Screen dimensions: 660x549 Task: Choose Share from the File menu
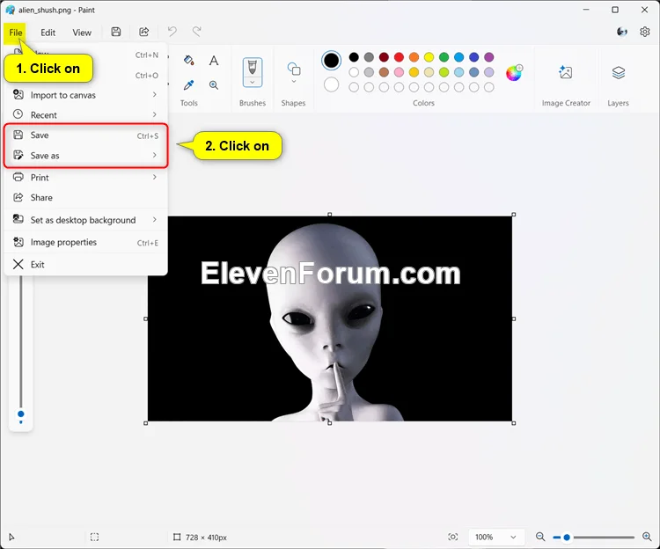click(86, 197)
